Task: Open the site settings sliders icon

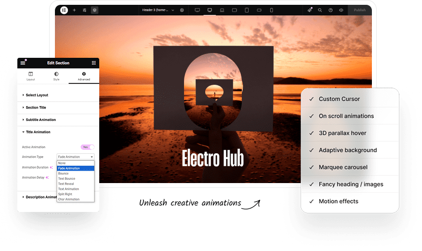Action: [84, 10]
